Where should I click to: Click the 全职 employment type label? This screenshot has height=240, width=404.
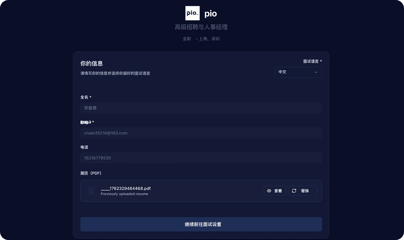coord(186,39)
